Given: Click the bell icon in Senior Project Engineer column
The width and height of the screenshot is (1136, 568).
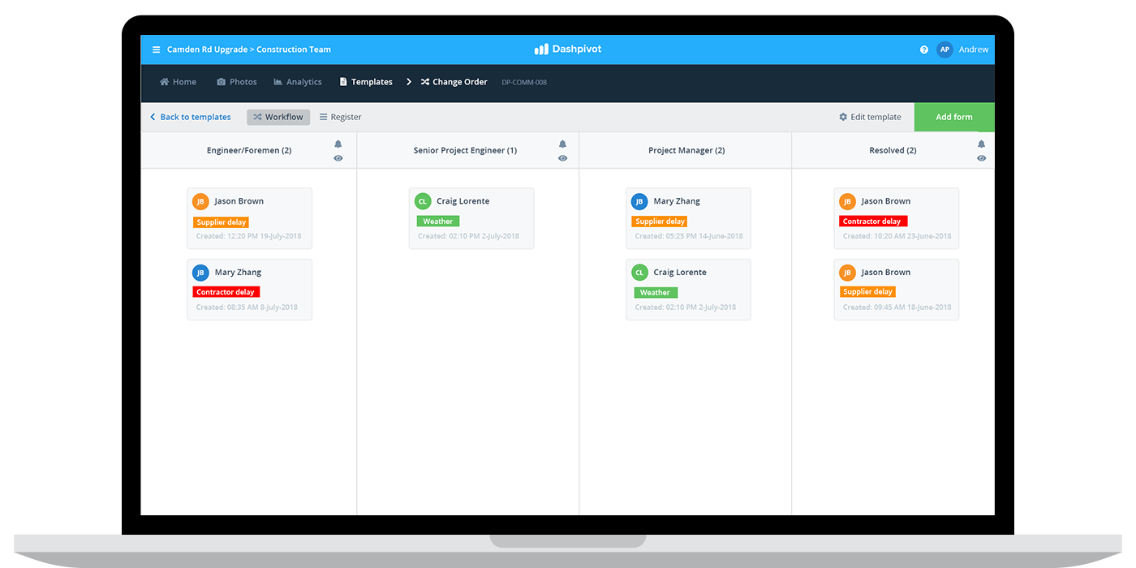Looking at the screenshot, I should click(x=562, y=144).
